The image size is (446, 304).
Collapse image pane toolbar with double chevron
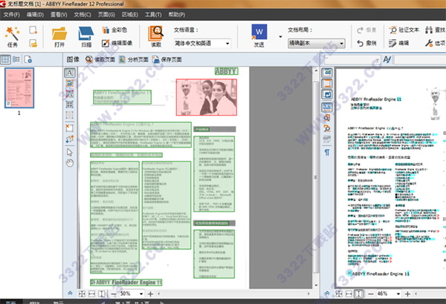point(70,294)
